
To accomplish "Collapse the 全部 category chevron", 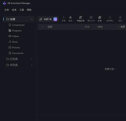I will 32,19.
